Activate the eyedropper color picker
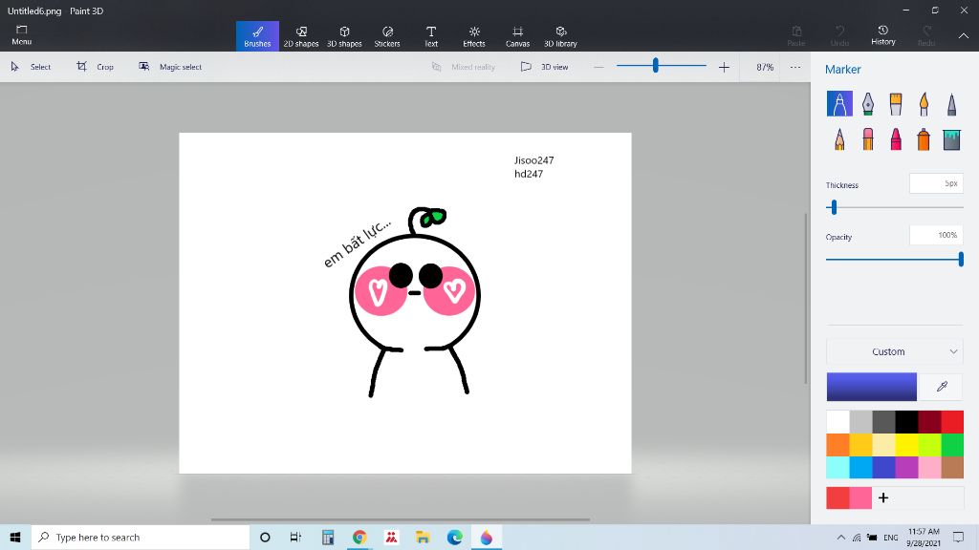The width and height of the screenshot is (979, 550). pos(942,387)
